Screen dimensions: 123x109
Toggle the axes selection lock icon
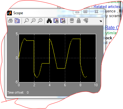click(x=79, y=21)
